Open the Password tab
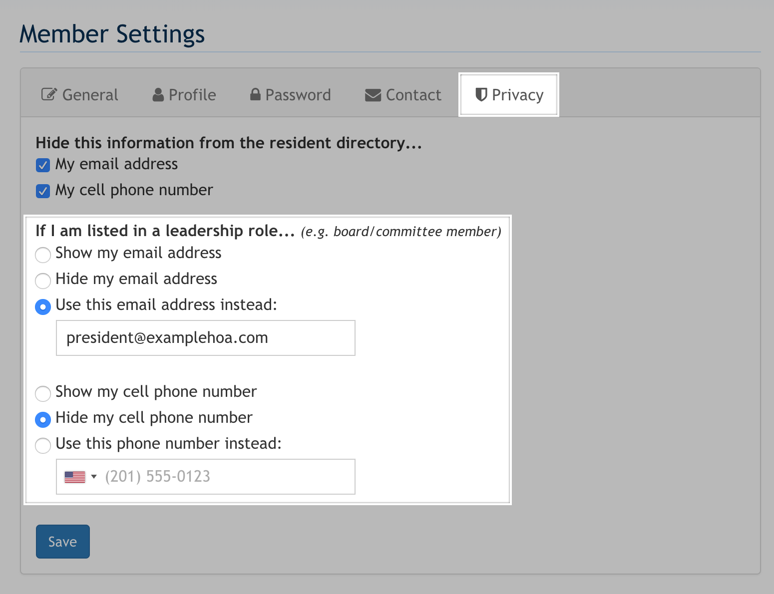This screenshot has width=774, height=594. [290, 95]
